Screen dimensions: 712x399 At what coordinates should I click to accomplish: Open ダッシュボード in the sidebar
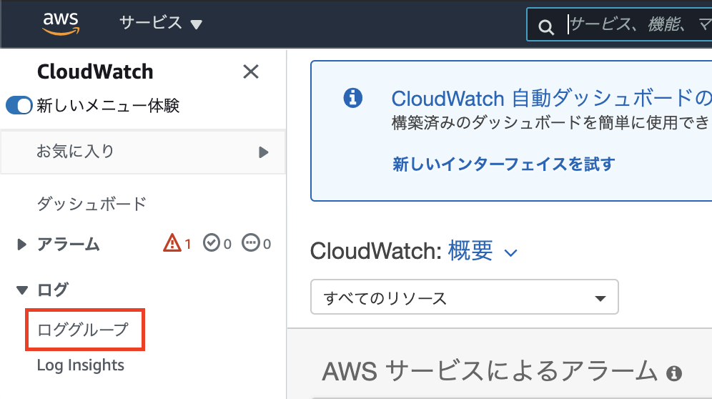92,204
